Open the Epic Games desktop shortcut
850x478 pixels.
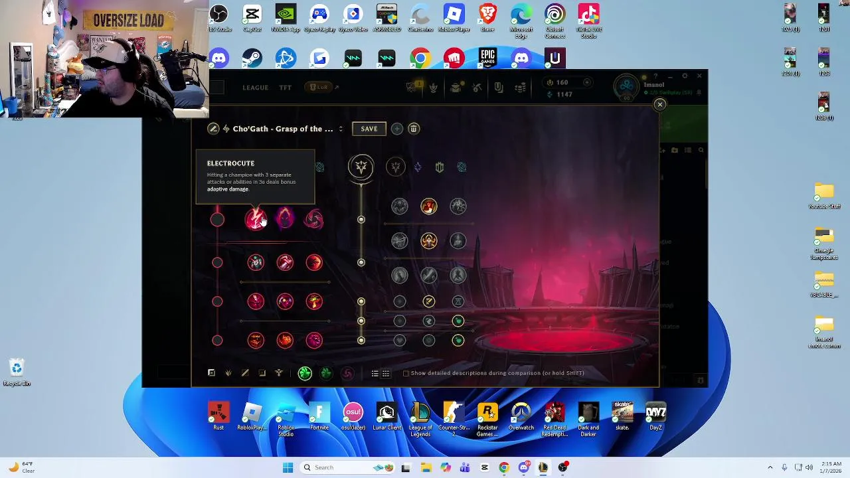point(488,58)
